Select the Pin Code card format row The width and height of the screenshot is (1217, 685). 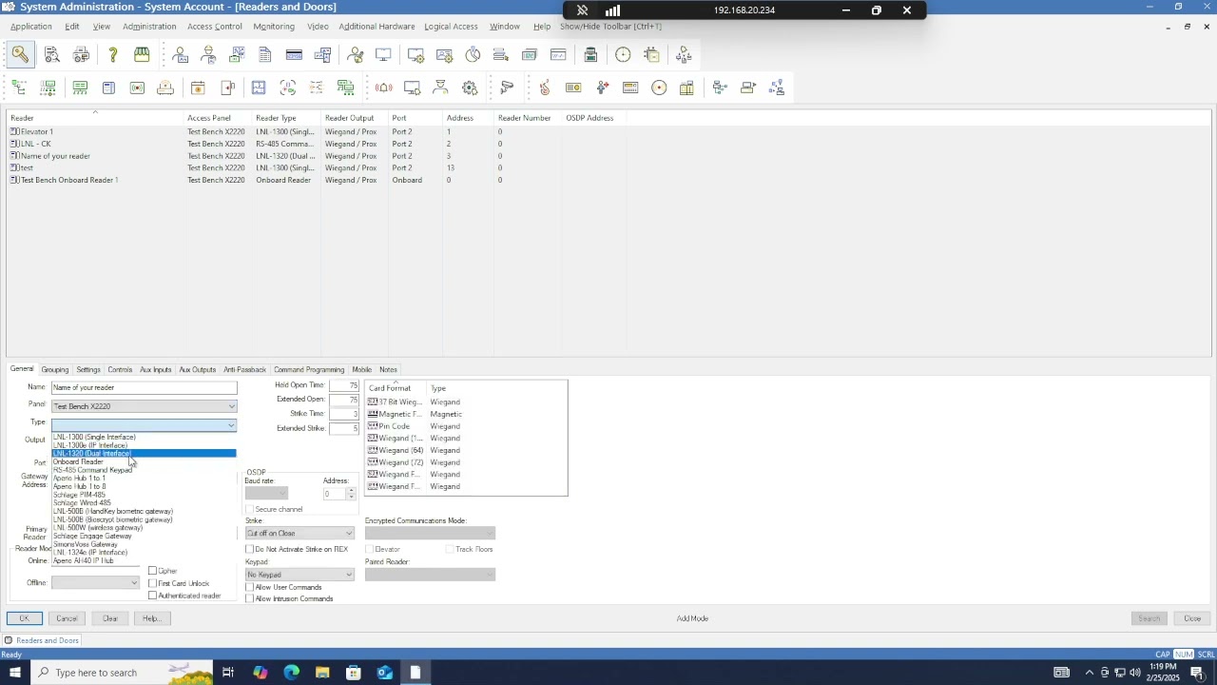(x=466, y=426)
